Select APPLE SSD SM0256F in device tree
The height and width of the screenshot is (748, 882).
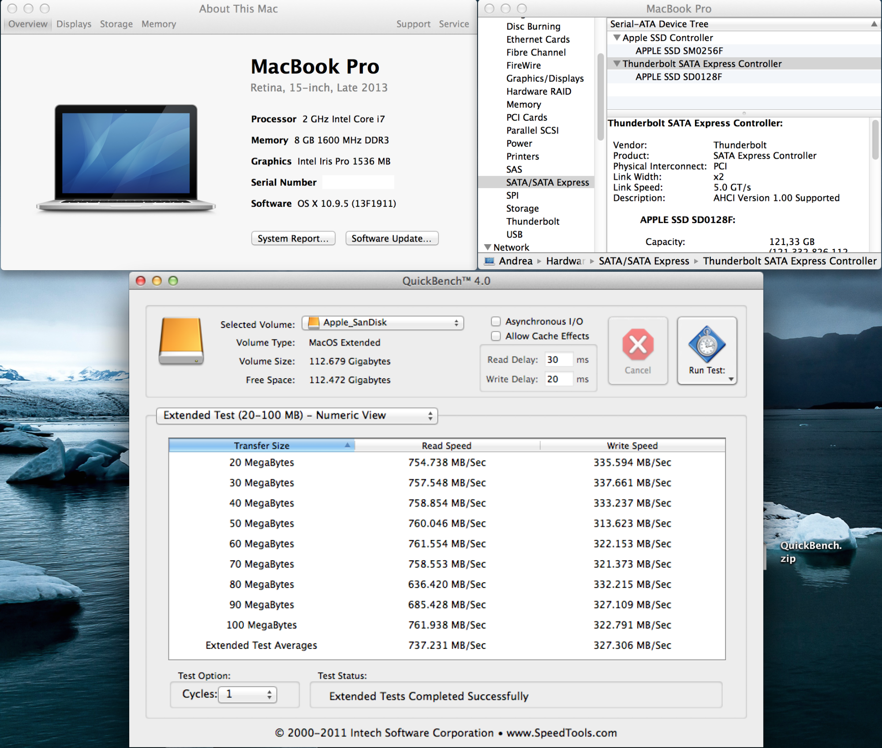(x=744, y=51)
